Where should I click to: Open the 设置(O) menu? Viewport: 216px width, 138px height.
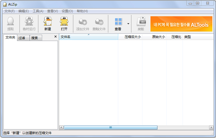point(67,11)
